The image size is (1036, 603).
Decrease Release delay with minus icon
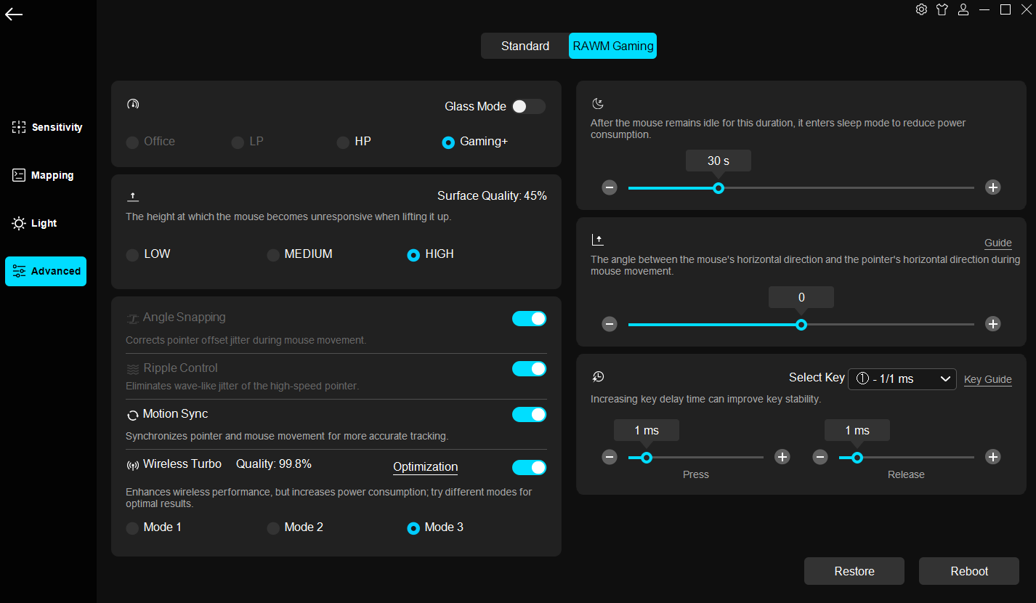[x=820, y=457]
